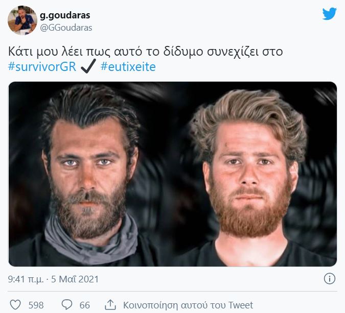Open the #eutixeite hashtag

pyautogui.click(x=128, y=66)
